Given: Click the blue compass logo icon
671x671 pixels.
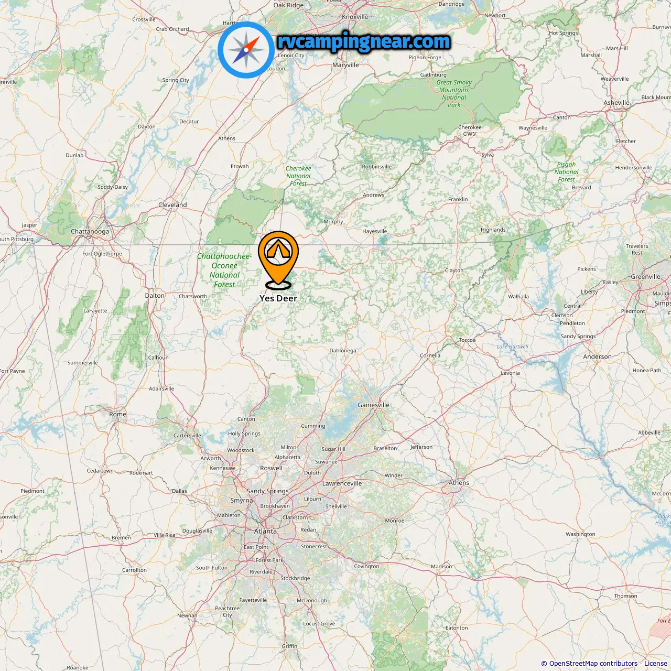Looking at the screenshot, I should [246, 50].
